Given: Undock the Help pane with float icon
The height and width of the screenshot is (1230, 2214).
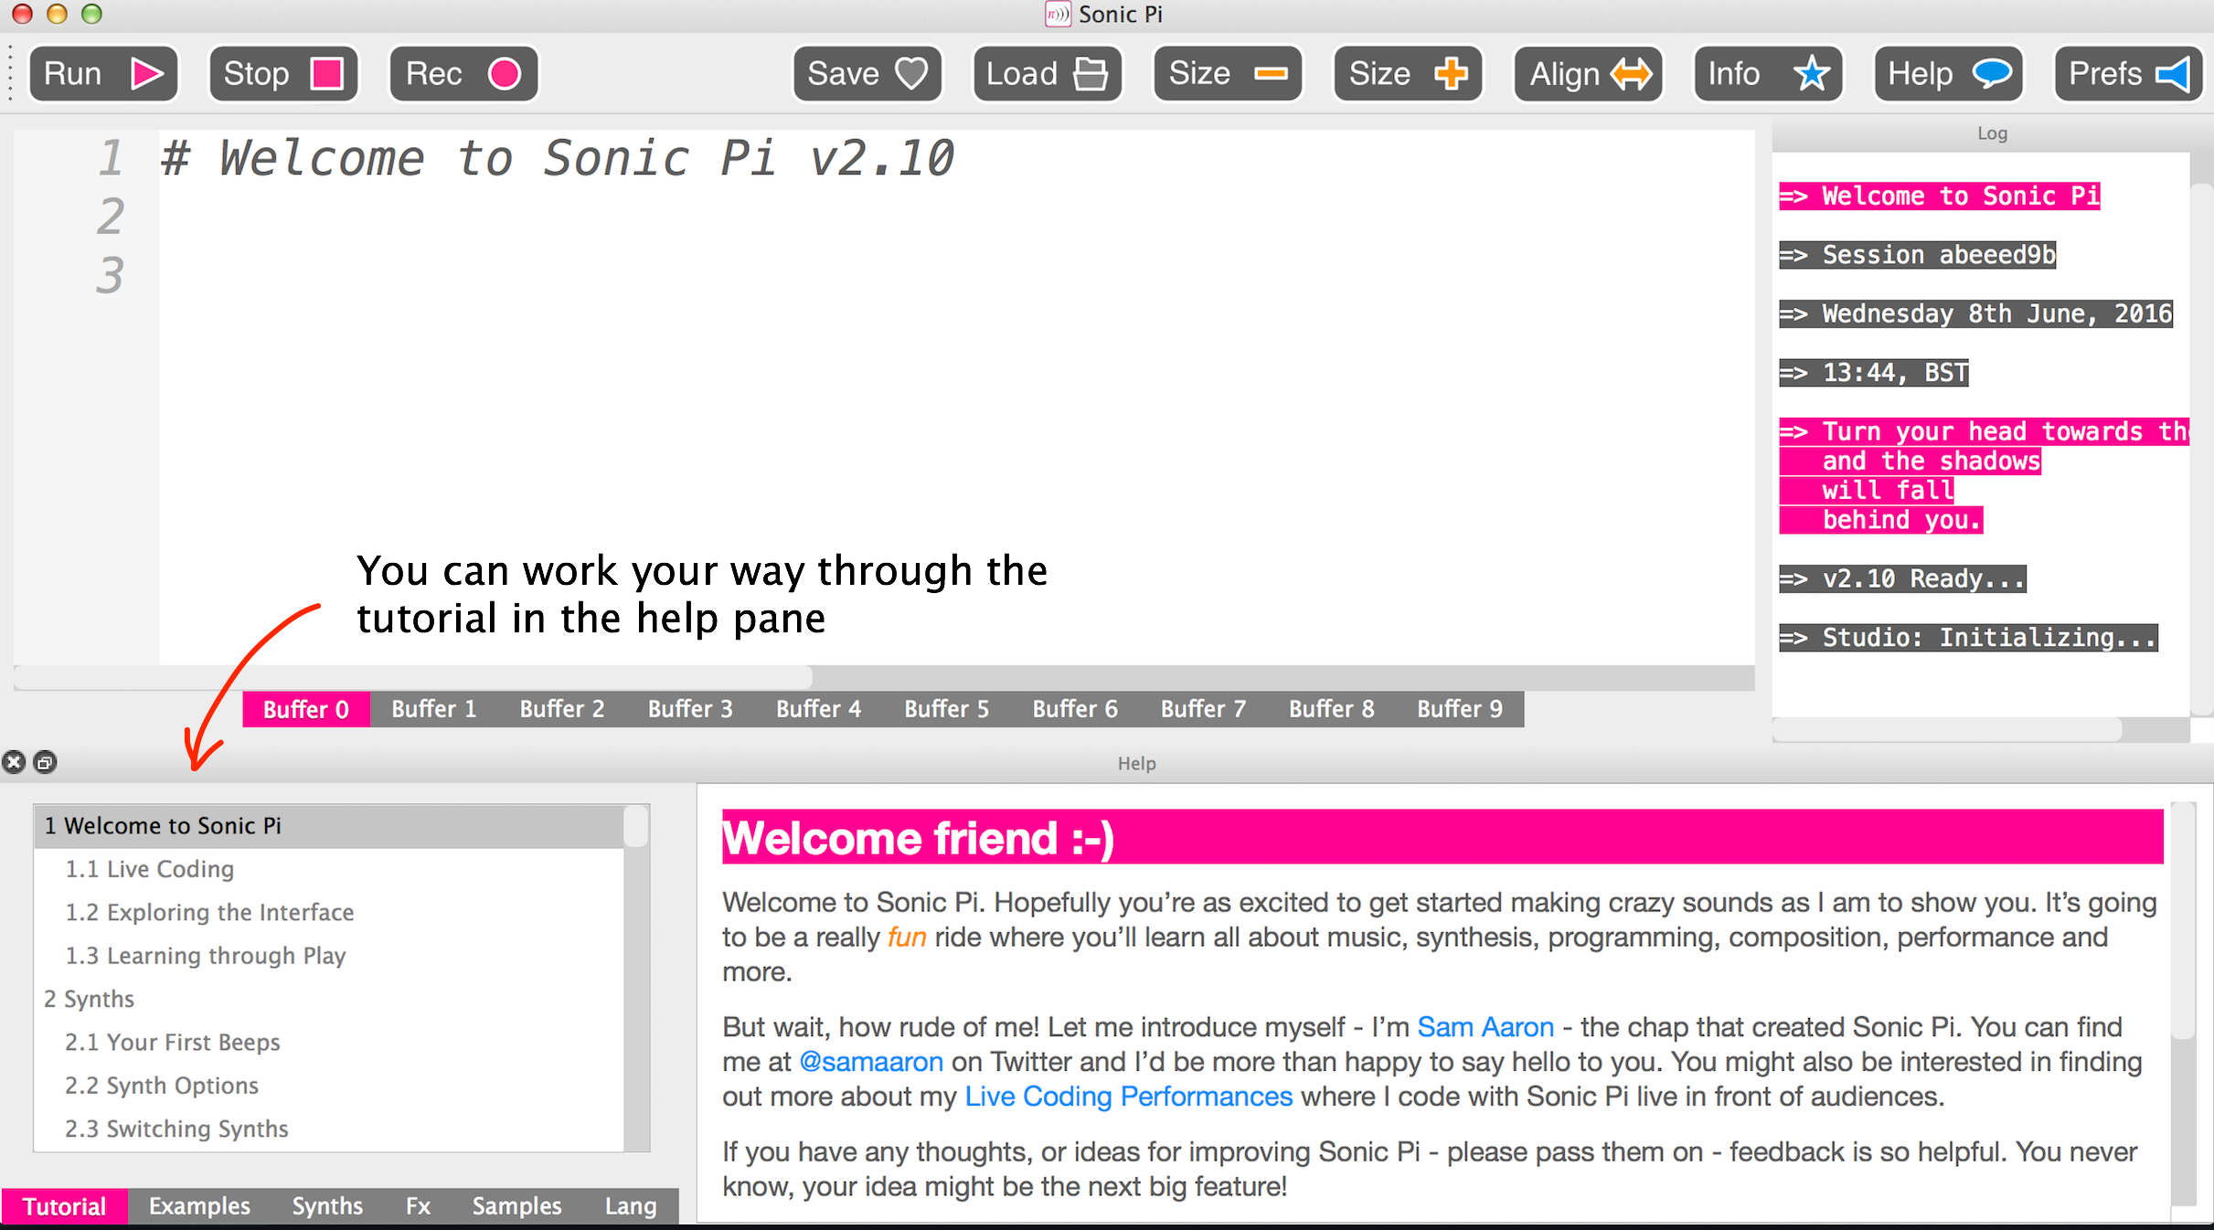Looking at the screenshot, I should coord(45,762).
